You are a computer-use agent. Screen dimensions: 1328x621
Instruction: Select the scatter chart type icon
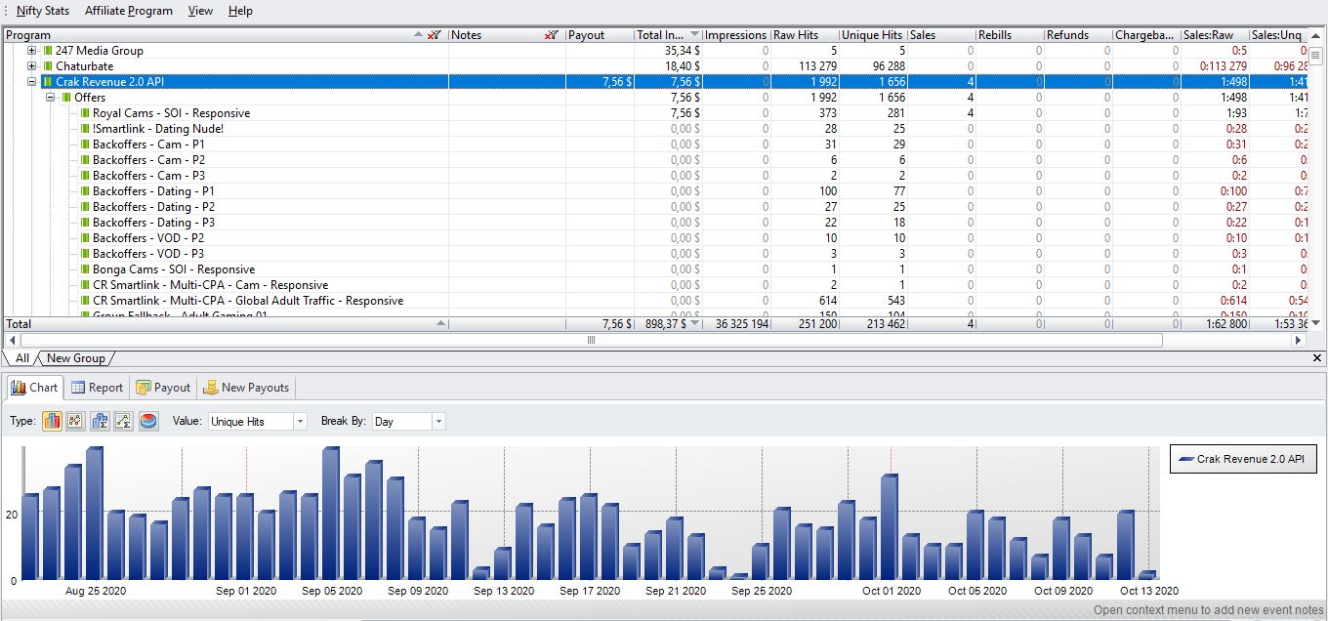(x=75, y=421)
